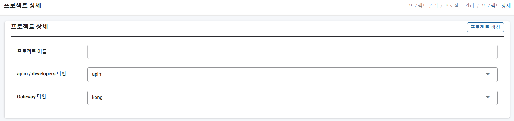Open the apim / developers 타입 dropdown
The width and height of the screenshot is (514, 121).
pyautogui.click(x=292, y=75)
